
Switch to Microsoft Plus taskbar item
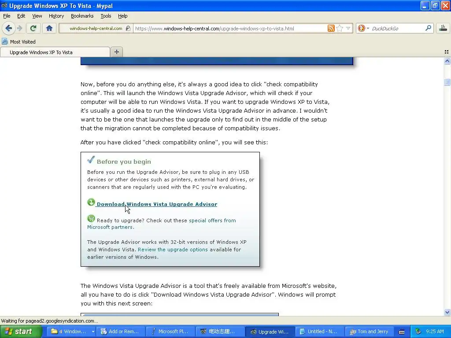click(170, 331)
